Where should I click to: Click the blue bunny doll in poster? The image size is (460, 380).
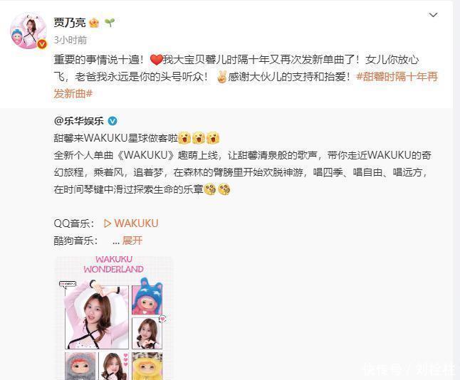pyautogui.click(x=147, y=296)
